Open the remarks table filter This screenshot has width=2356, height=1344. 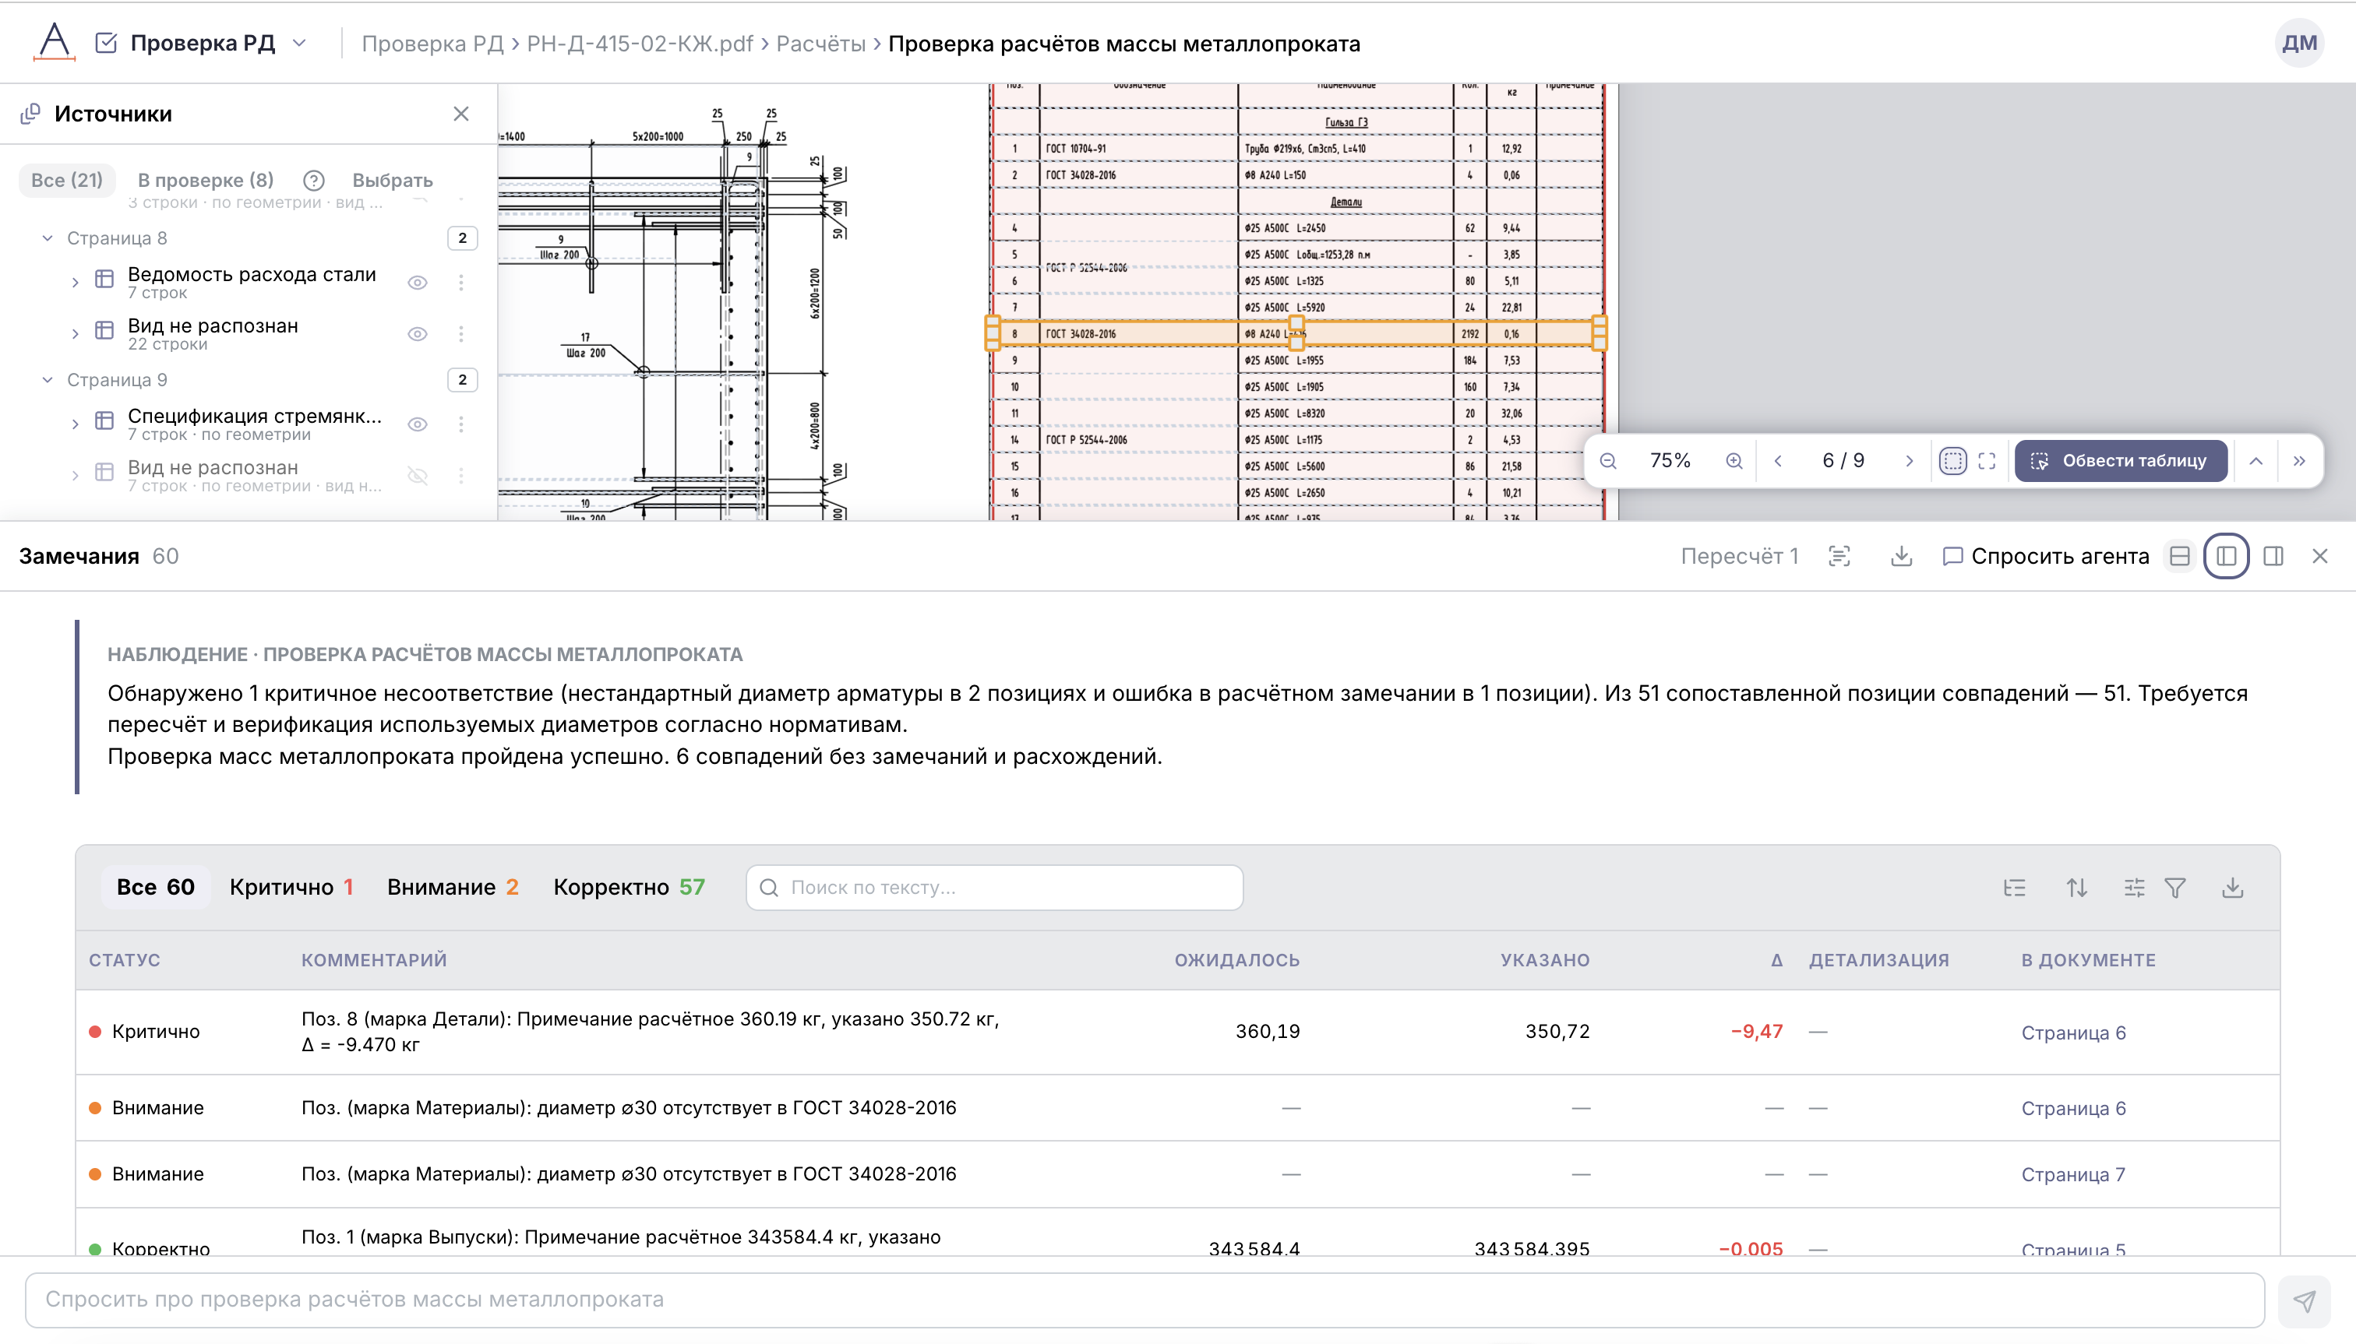[x=2175, y=887]
